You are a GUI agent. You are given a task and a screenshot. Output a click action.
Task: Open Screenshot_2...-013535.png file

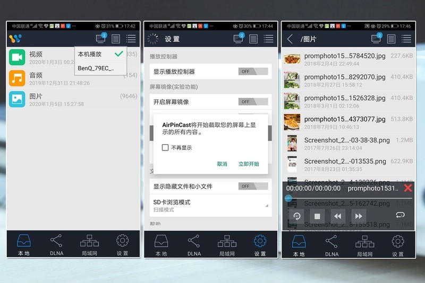348,164
